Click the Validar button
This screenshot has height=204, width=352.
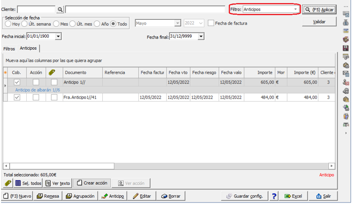(319, 22)
